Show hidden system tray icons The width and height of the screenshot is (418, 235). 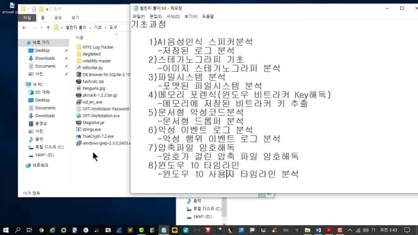tap(350, 230)
